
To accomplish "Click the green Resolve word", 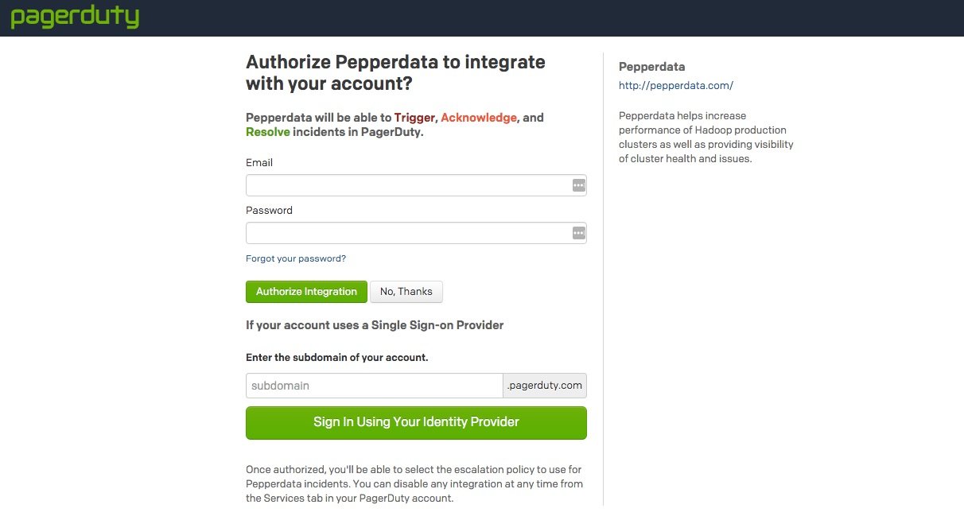I will click(268, 132).
